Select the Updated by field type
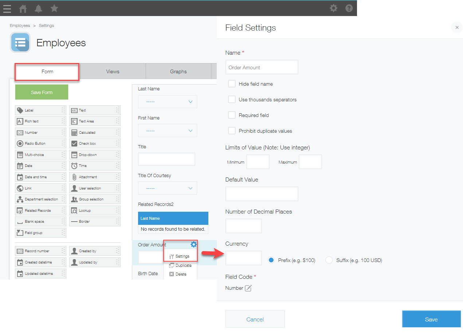 point(95,262)
